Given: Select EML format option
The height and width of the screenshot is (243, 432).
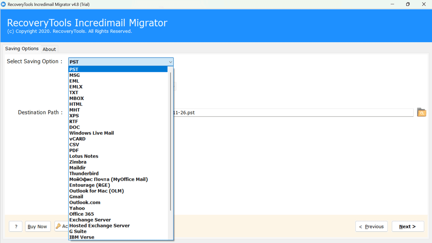Looking at the screenshot, I should [x=118, y=81].
